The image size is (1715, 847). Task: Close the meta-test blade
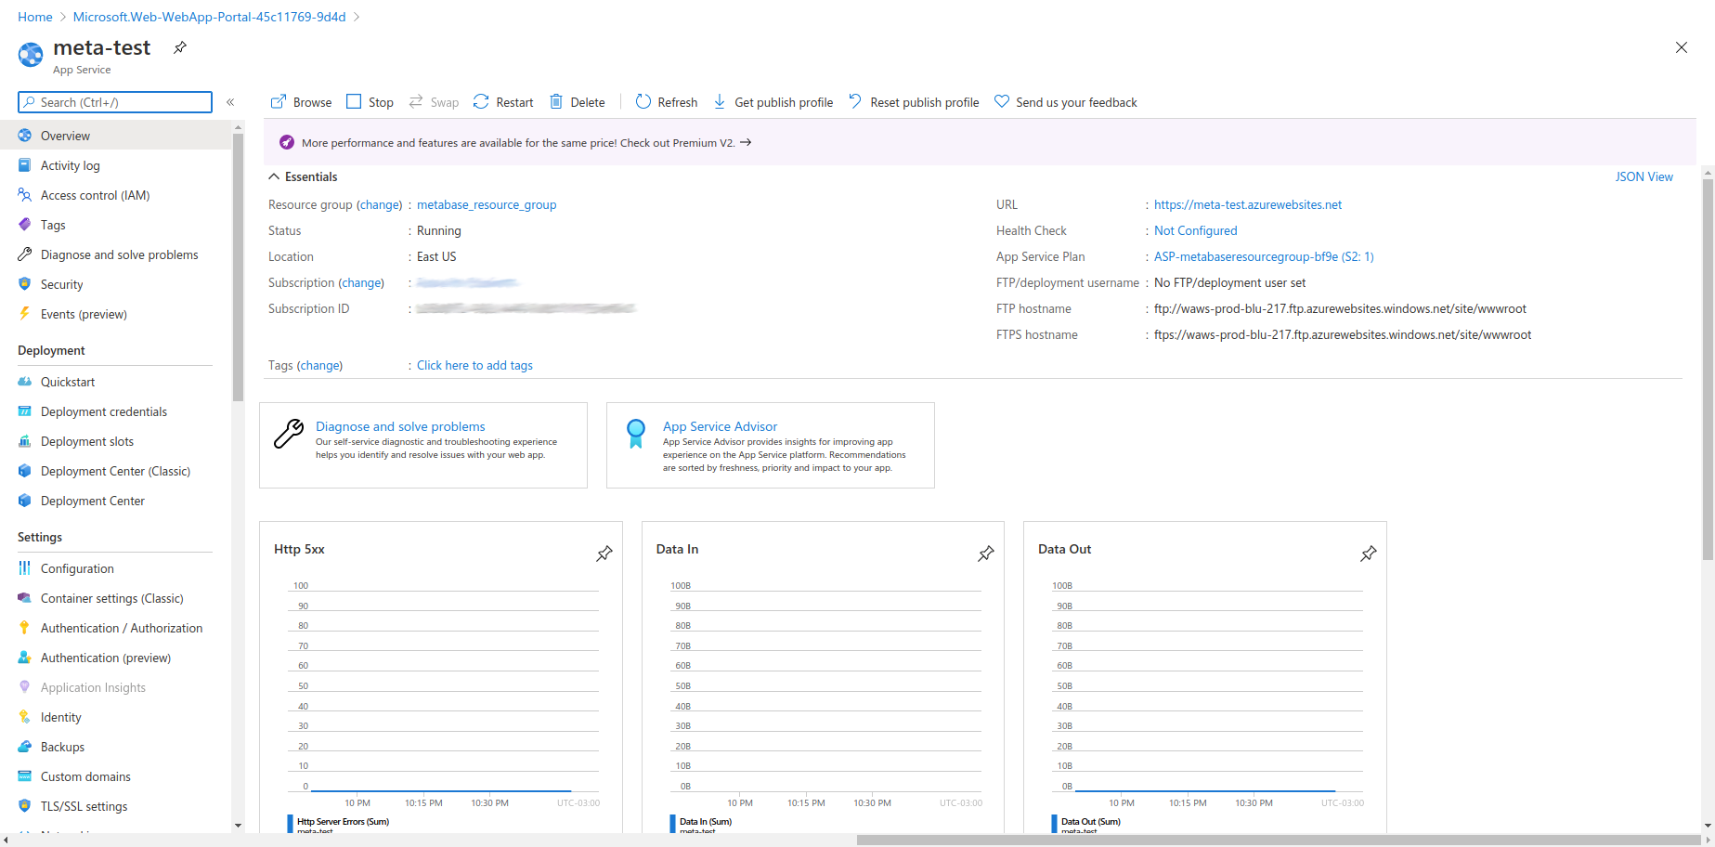1682,47
